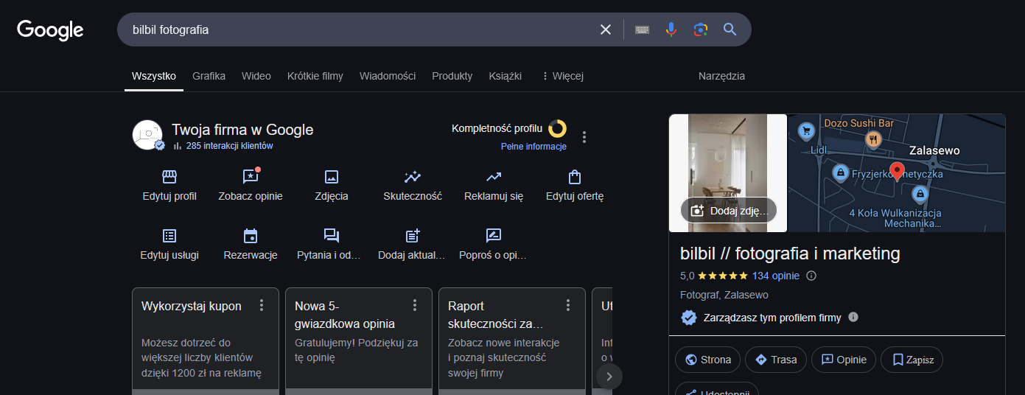Open three-dot menu beside Kompletność profilu
The height and width of the screenshot is (395, 1025).
(x=584, y=137)
